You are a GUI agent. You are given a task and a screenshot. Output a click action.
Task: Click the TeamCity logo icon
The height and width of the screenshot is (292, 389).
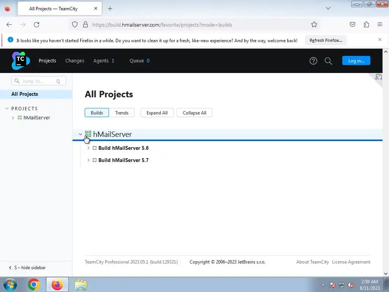click(x=21, y=60)
